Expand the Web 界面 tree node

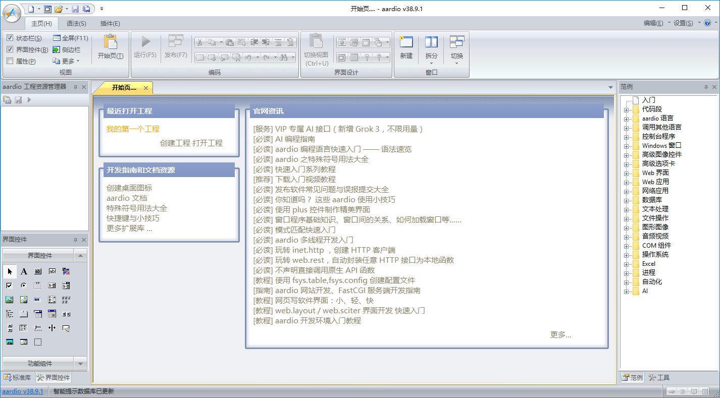click(x=627, y=173)
